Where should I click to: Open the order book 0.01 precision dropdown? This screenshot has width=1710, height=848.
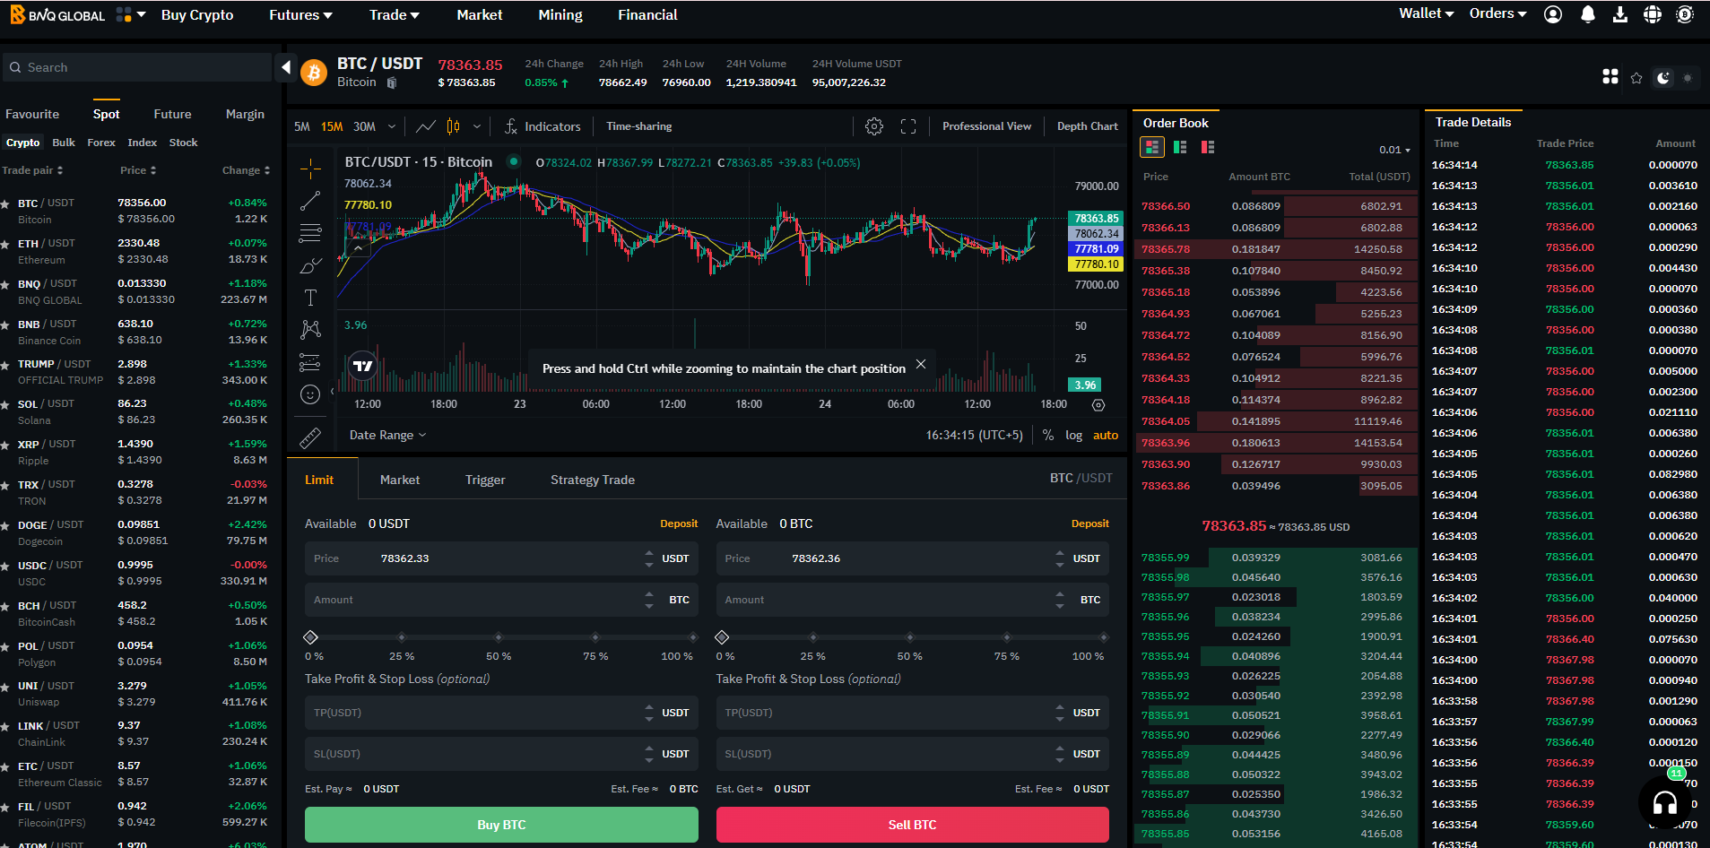pyautogui.click(x=1394, y=150)
